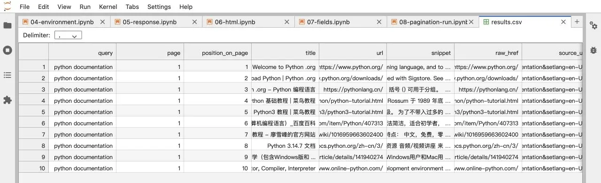Add a new launcher tab with plus
The image size is (601, 183).
[577, 22]
